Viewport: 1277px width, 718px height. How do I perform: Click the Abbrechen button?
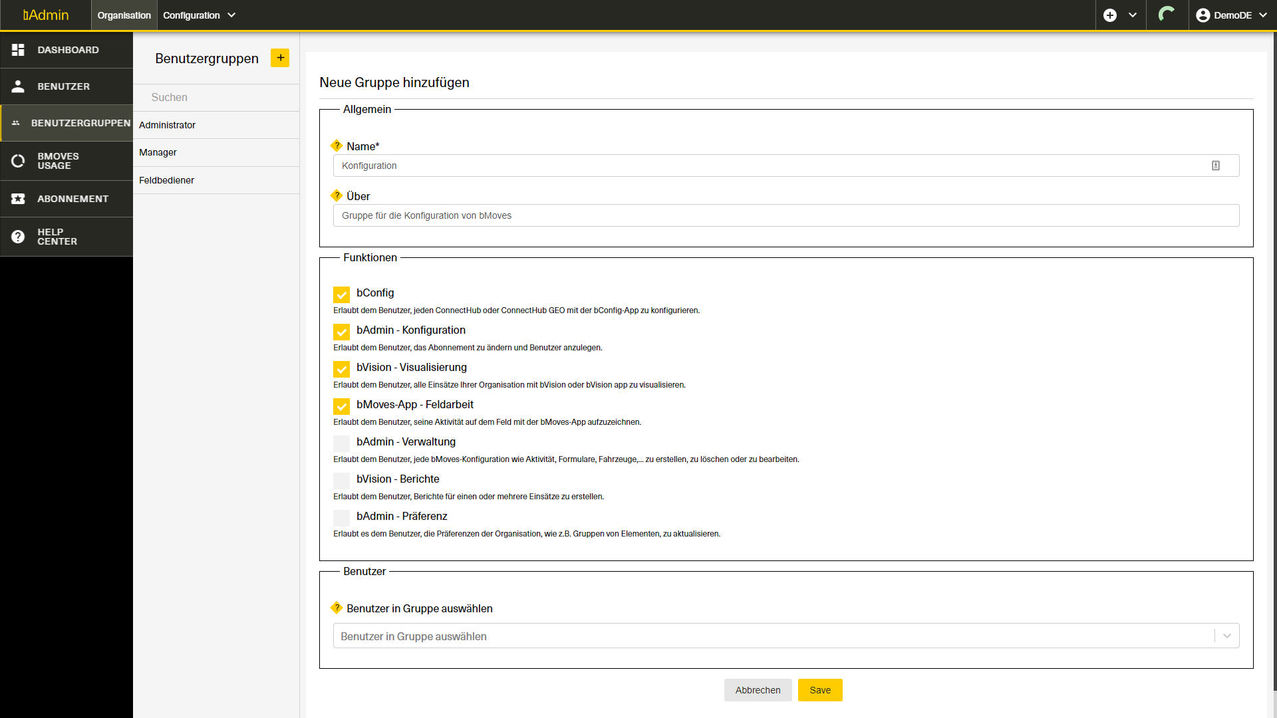[758, 690]
